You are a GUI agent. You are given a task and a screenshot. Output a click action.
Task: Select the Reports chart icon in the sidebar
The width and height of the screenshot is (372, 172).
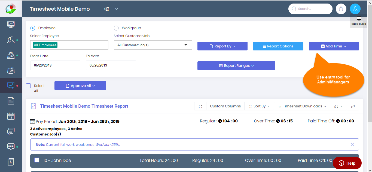[x=11, y=85]
